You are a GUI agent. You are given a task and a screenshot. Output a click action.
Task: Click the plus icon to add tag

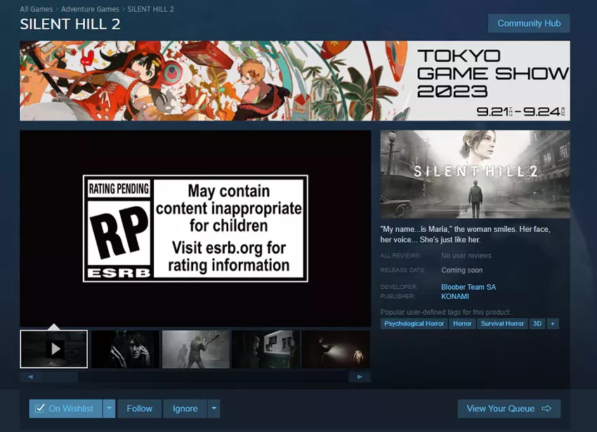553,323
